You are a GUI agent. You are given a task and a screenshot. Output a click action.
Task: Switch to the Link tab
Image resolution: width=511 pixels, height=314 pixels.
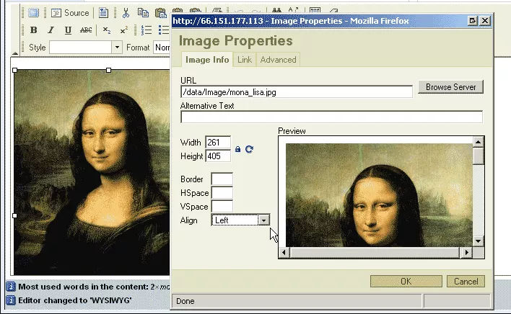click(x=245, y=60)
